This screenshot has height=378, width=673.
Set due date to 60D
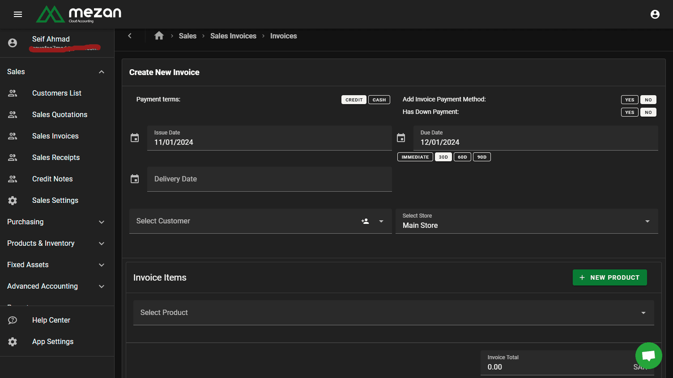tap(463, 157)
